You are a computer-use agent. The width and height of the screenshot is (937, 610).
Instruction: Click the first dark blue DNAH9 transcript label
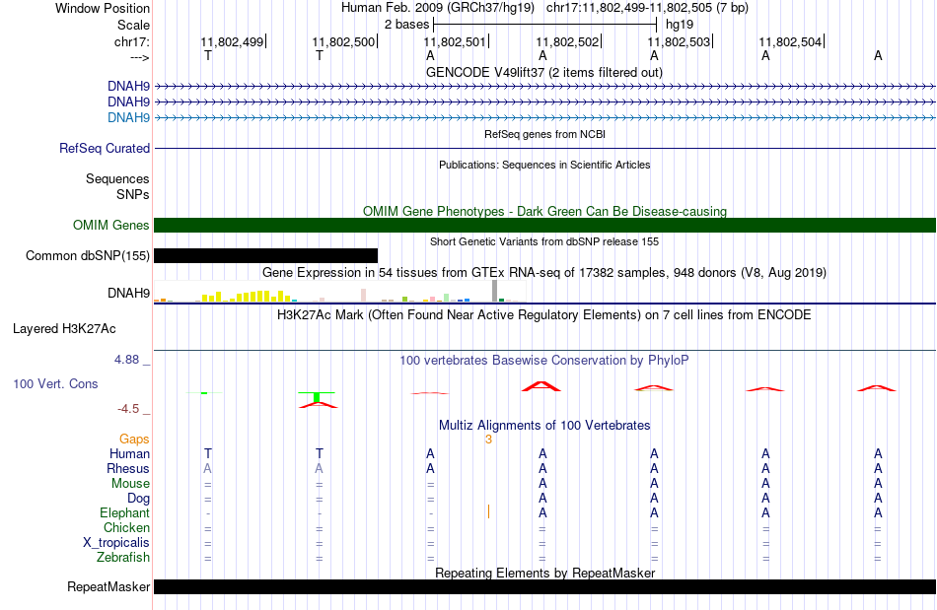click(128, 86)
